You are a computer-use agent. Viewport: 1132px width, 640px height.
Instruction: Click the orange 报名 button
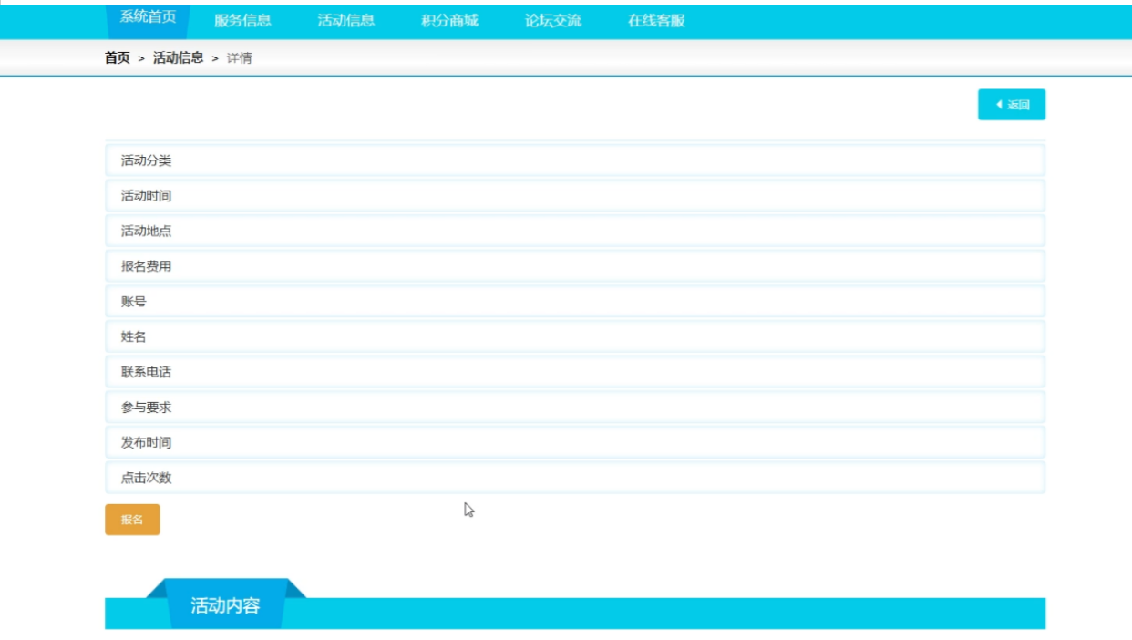pyautogui.click(x=132, y=520)
